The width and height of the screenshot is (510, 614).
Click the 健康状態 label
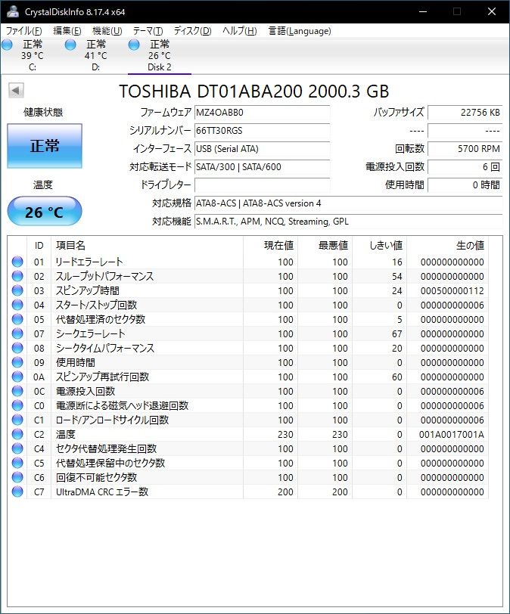click(x=43, y=113)
